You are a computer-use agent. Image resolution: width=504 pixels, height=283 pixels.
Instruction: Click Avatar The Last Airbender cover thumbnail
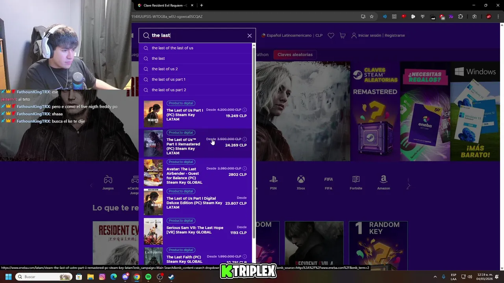click(x=153, y=173)
